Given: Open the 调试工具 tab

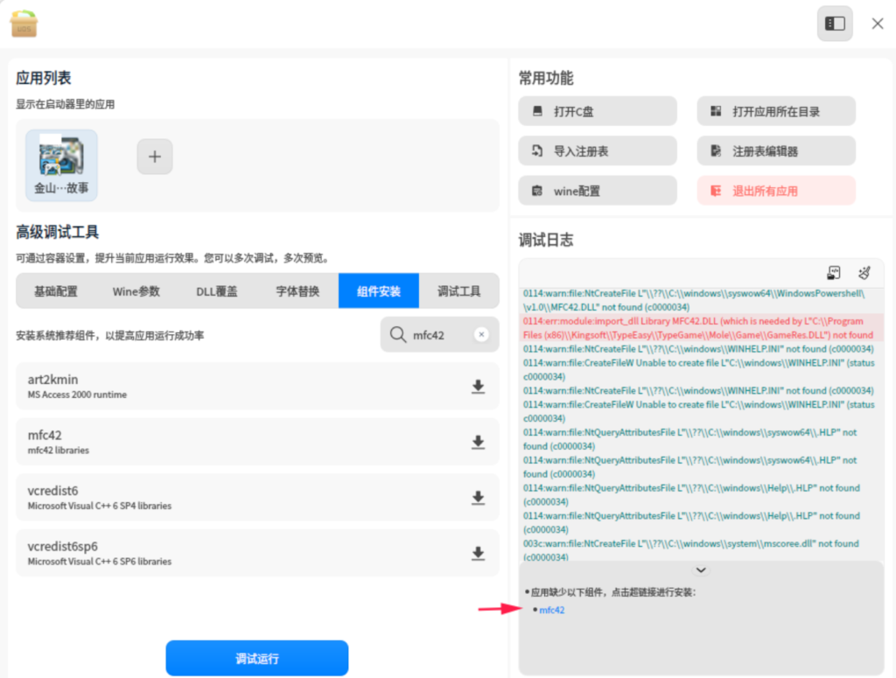Looking at the screenshot, I should 458,291.
